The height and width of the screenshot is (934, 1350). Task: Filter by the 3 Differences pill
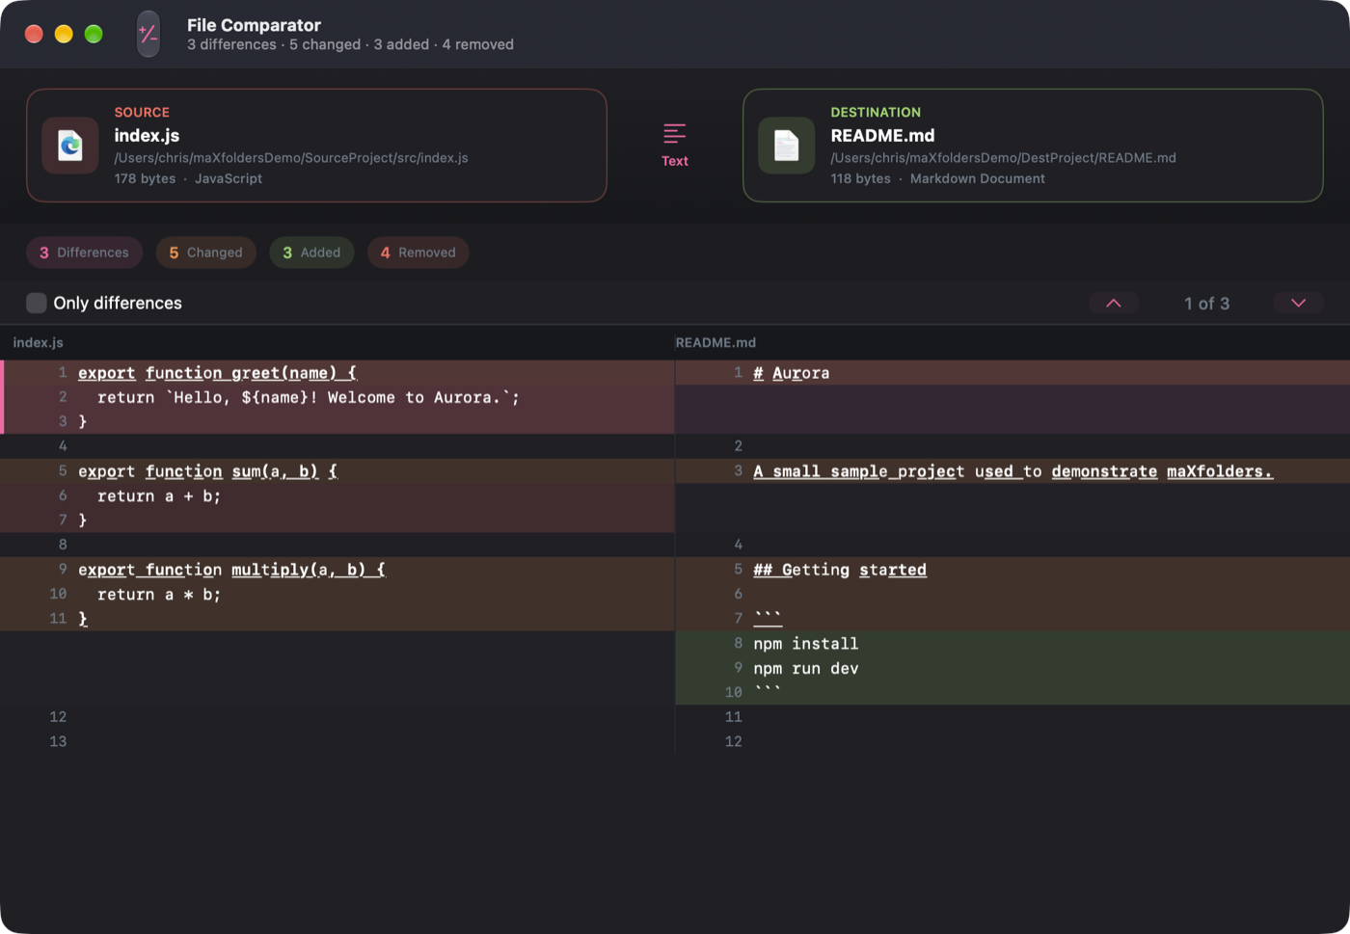point(84,253)
